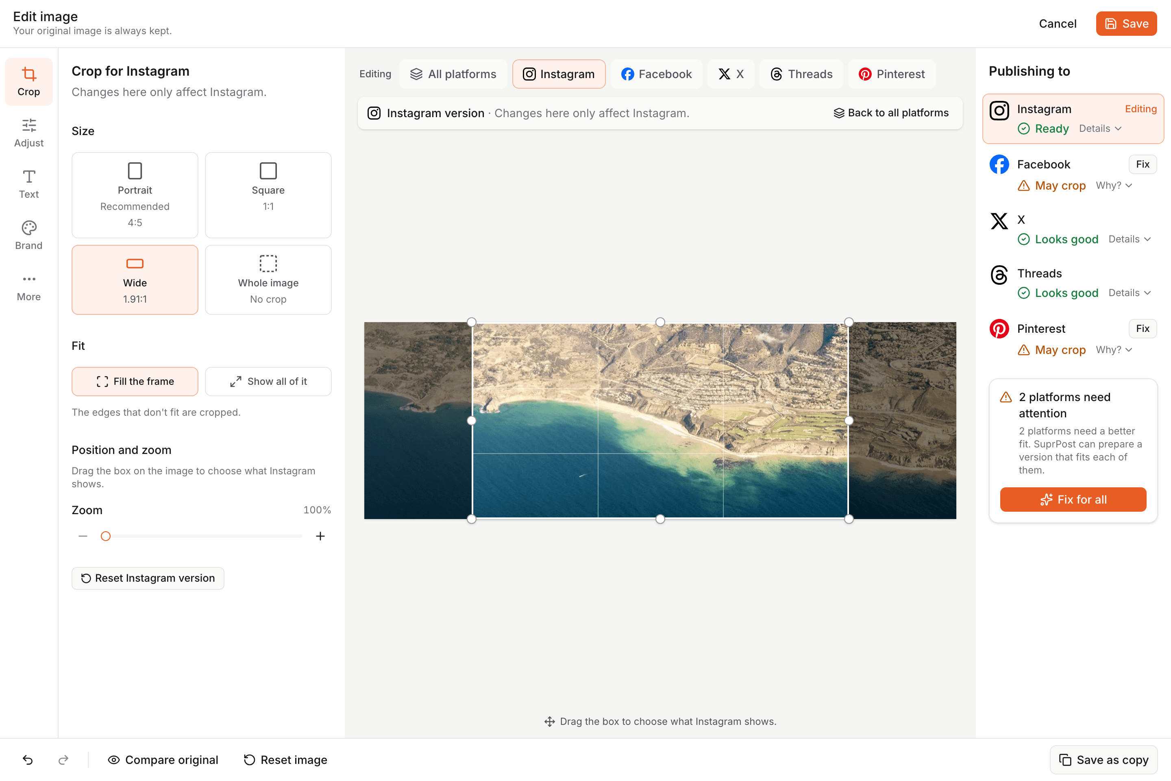Image resolution: width=1171 pixels, height=781 pixels.
Task: Decrease zoom with minus icon
Action: tap(83, 536)
